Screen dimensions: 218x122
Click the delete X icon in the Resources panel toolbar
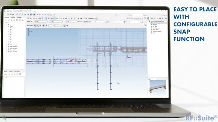coord(20,20)
